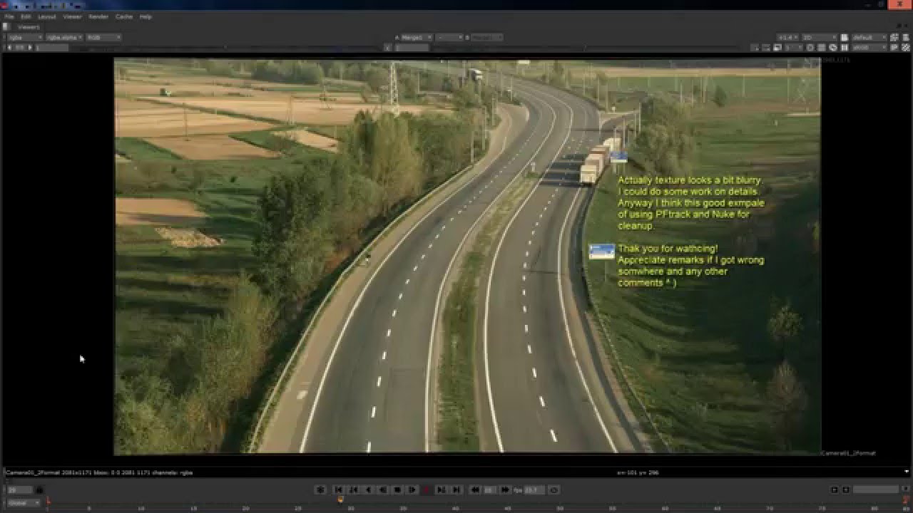Toggle the 3D view lock icon before default
This screenshot has width=913, height=513.
(x=844, y=37)
